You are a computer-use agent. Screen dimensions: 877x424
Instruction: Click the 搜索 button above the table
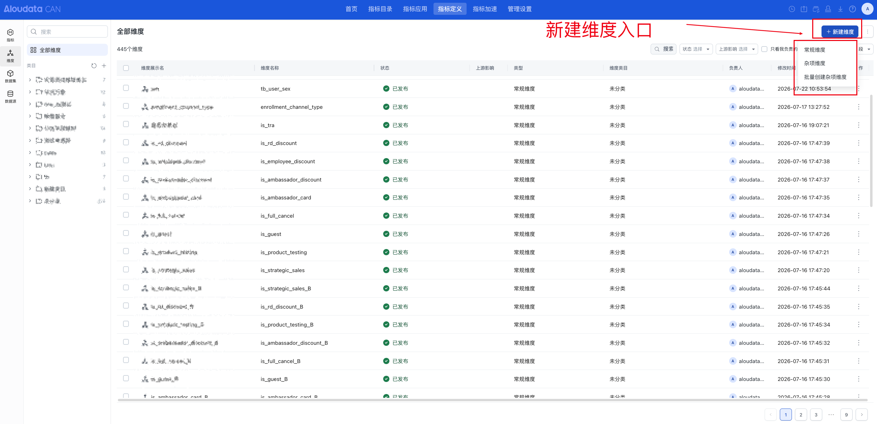[664, 49]
